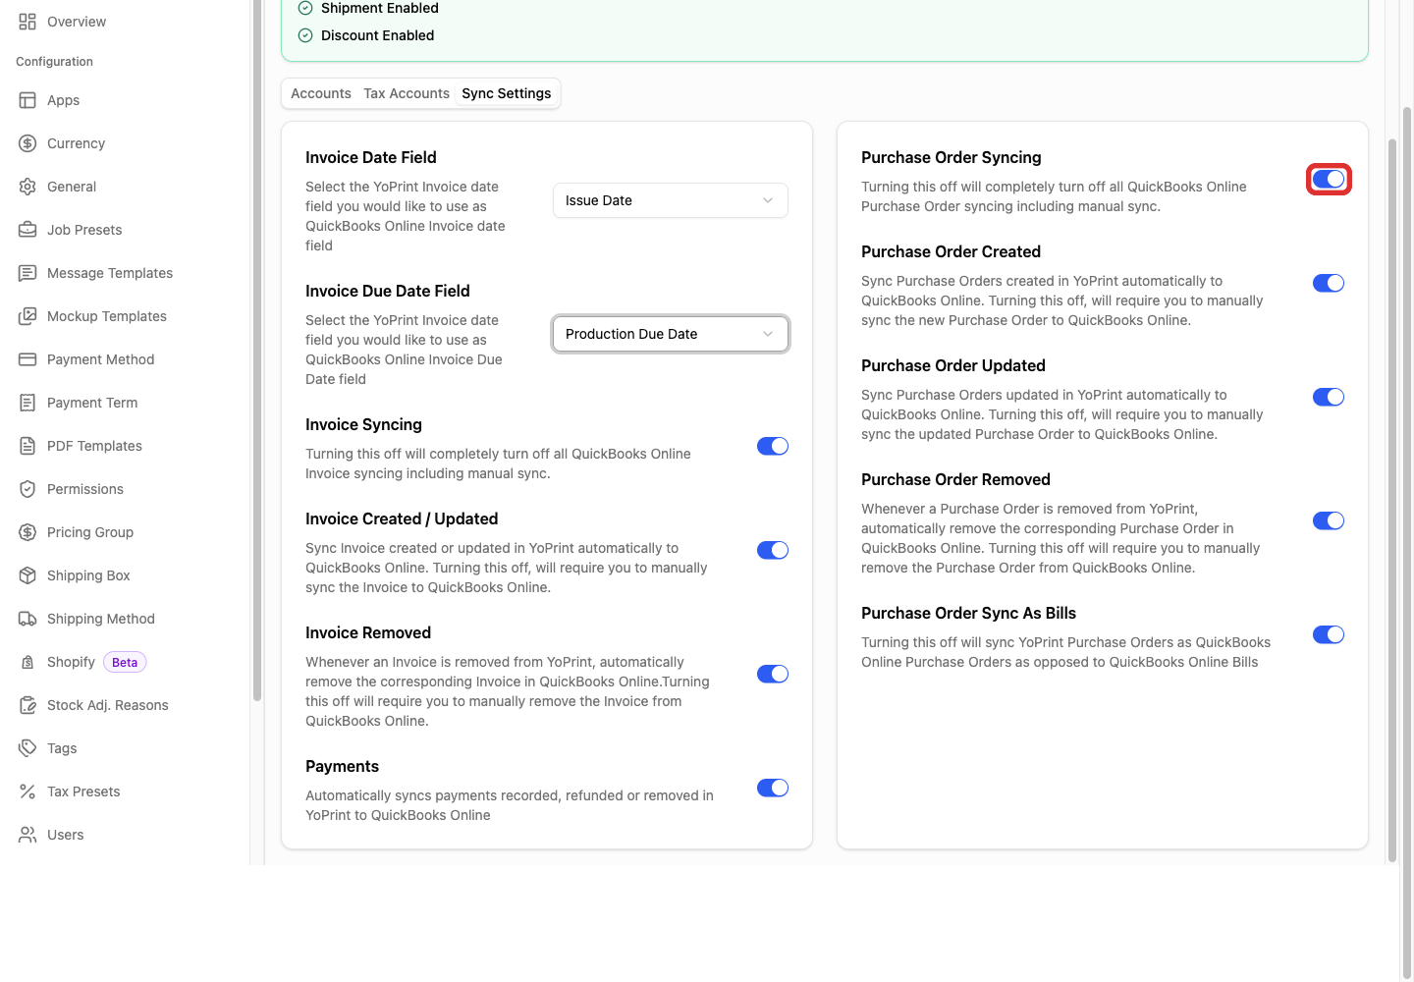The height and width of the screenshot is (982, 1414).
Task: Click the Currency dollar icon
Action: 27,143
